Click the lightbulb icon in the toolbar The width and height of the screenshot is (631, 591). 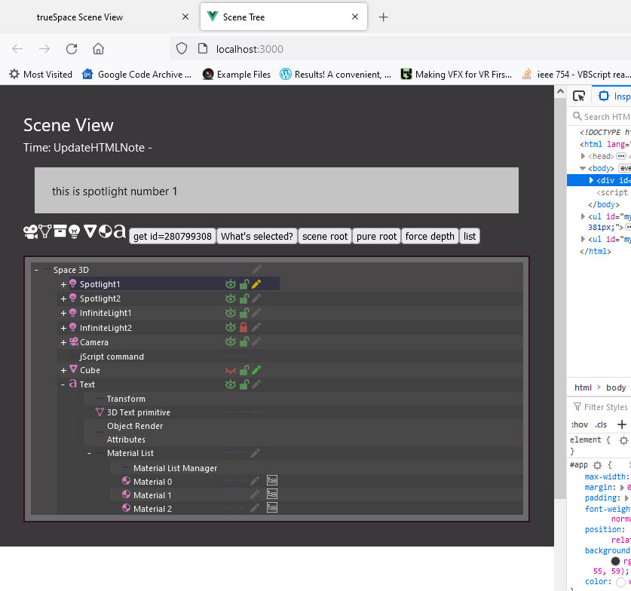(x=74, y=231)
